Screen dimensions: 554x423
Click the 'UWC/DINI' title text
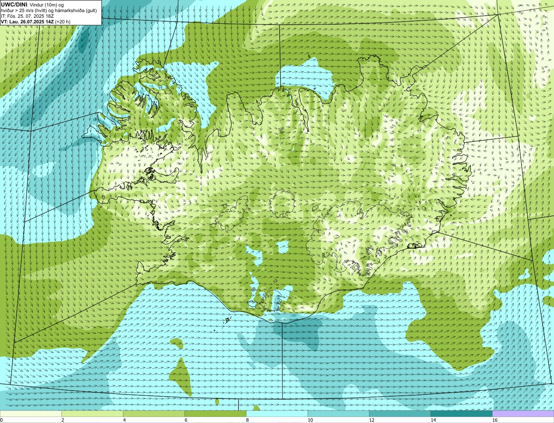click(x=14, y=4)
